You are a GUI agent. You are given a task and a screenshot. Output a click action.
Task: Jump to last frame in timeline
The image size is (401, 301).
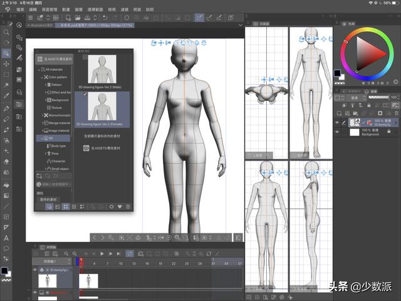[x=118, y=253]
